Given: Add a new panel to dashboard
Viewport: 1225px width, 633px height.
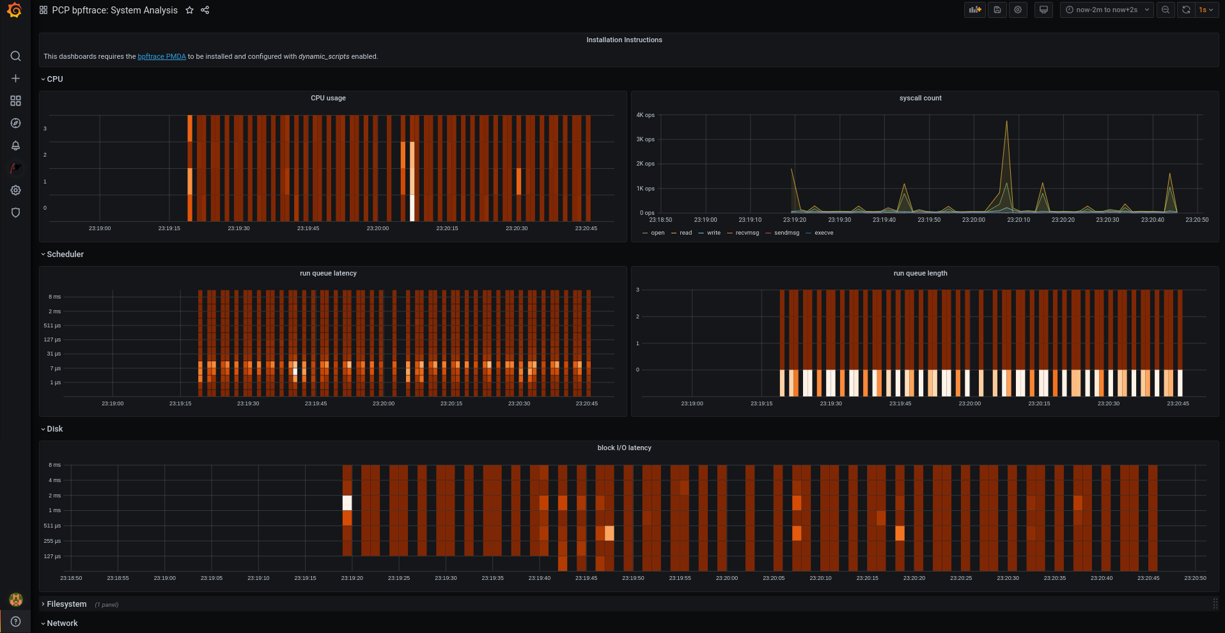Looking at the screenshot, I should 974,10.
